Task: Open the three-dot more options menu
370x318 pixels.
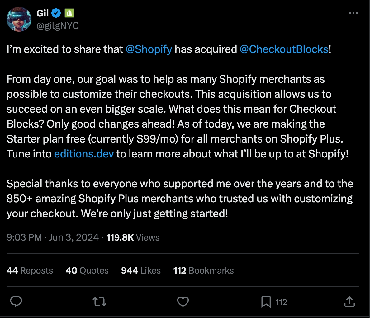Action: click(x=353, y=13)
